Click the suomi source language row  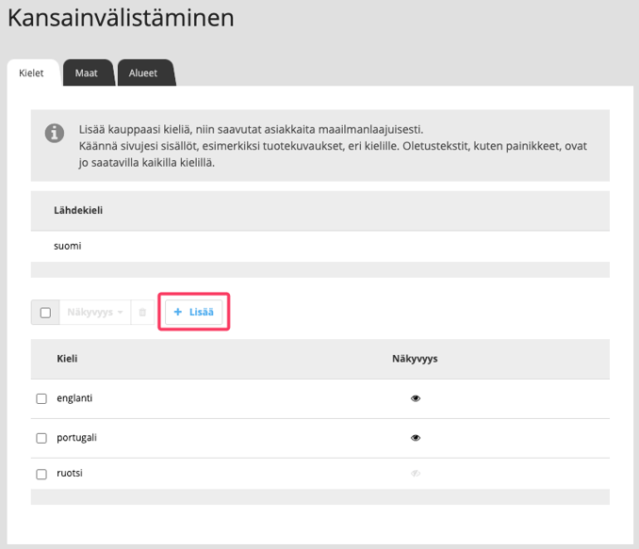click(x=68, y=246)
